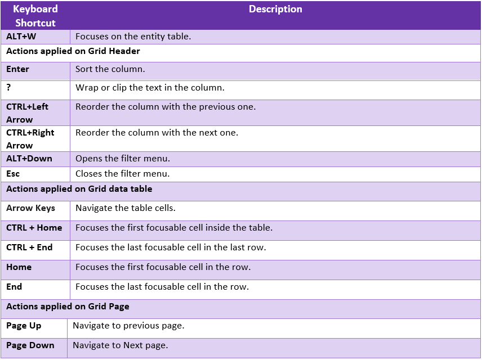Select the CTRL + Home shortcut cell
This screenshot has height=360, width=482.
[x=34, y=228]
